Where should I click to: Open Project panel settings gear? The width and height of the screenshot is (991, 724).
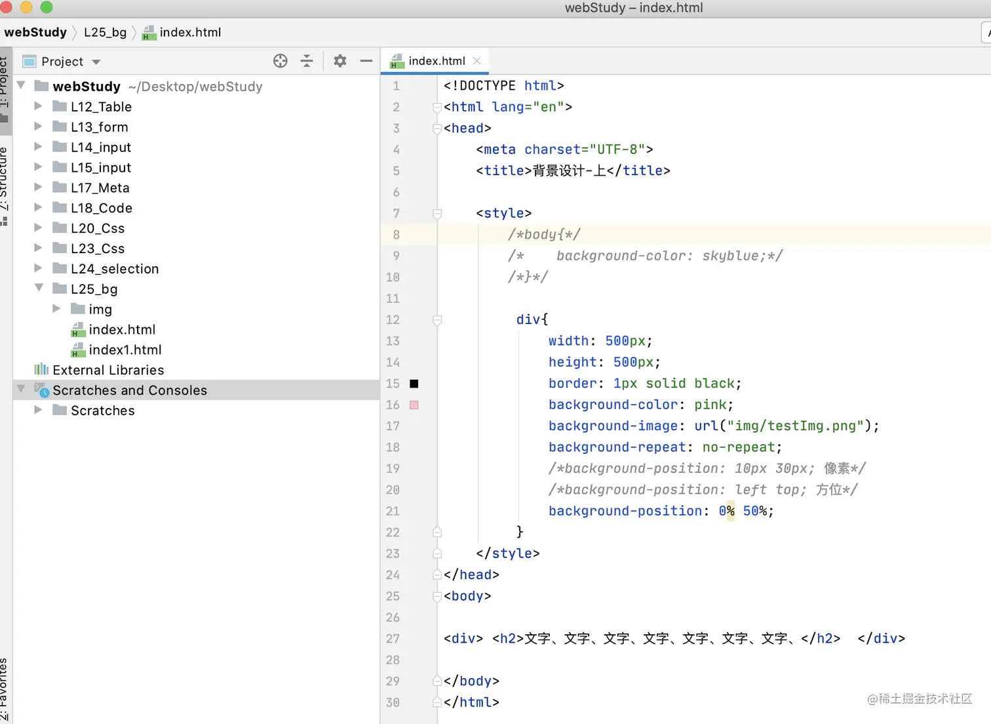[x=340, y=61]
